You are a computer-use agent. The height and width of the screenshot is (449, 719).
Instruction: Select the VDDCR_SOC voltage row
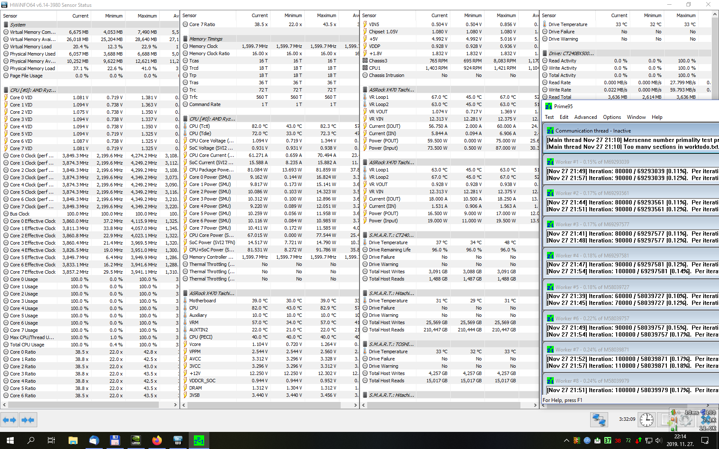[x=270, y=381]
